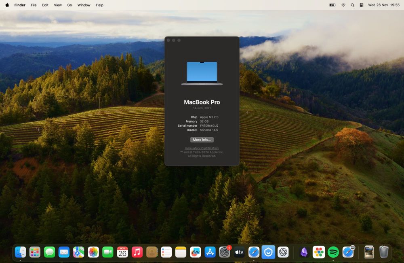Click the More Info... button
404x263 pixels.
[x=202, y=140]
